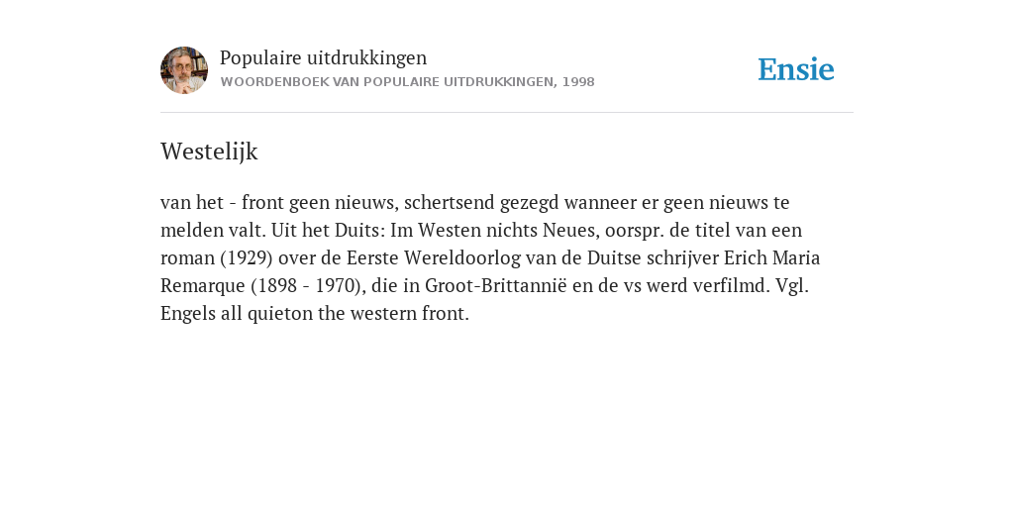This screenshot has height=507, width=1014.
Task: Open the Populaire uitdrukkingen author name
Action: click(x=324, y=57)
